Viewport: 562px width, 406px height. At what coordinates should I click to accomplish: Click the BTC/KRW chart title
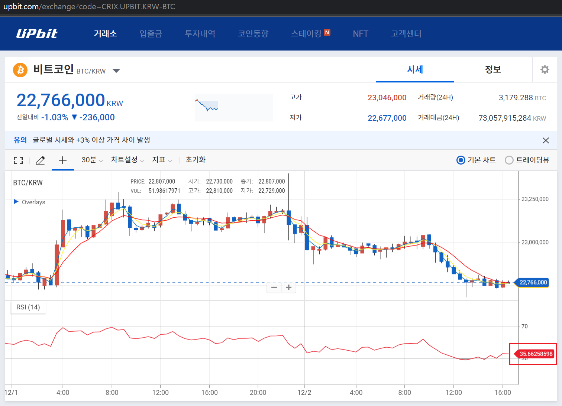point(28,183)
